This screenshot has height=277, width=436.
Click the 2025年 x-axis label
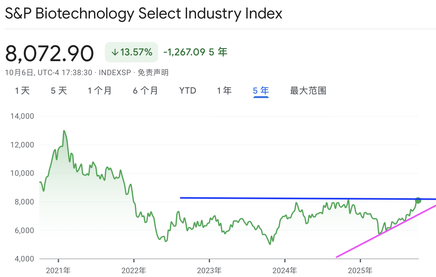click(x=360, y=271)
